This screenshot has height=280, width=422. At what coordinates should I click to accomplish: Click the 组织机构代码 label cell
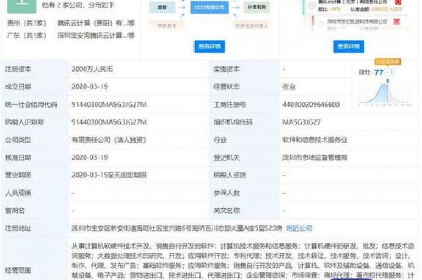coord(245,122)
